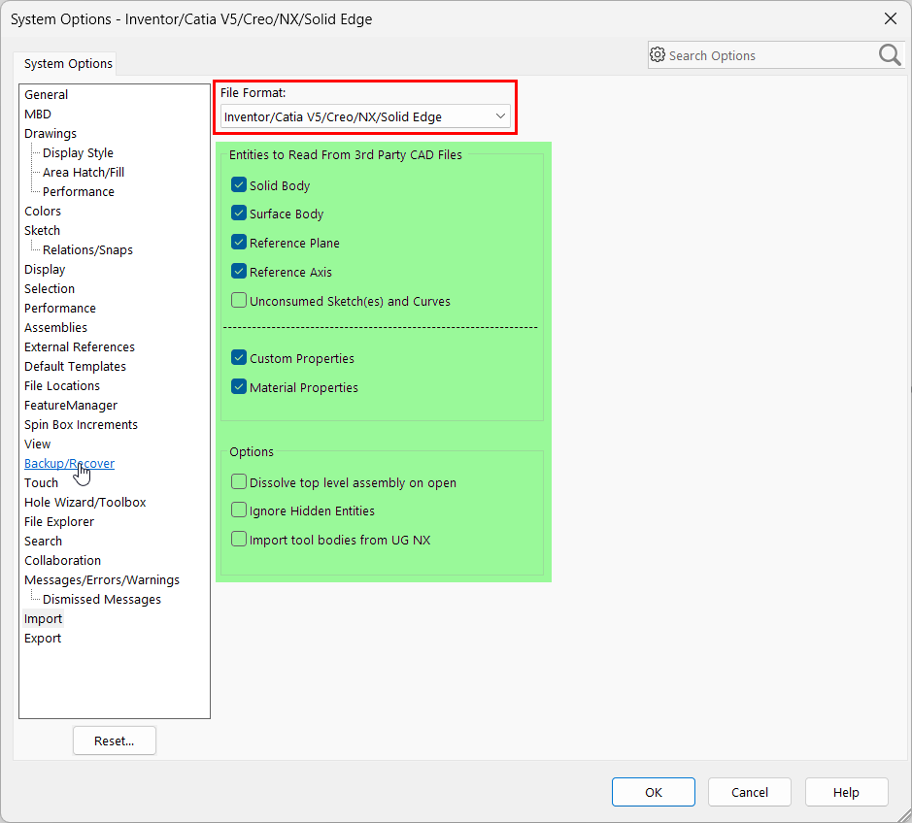Select Drawings in the options list
Viewport: 912px width, 823px height.
(x=51, y=133)
